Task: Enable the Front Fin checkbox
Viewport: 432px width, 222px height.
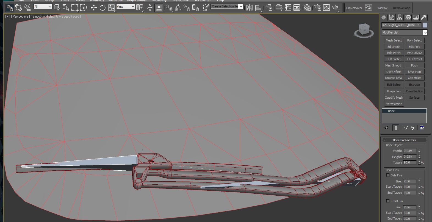Action: point(388,201)
